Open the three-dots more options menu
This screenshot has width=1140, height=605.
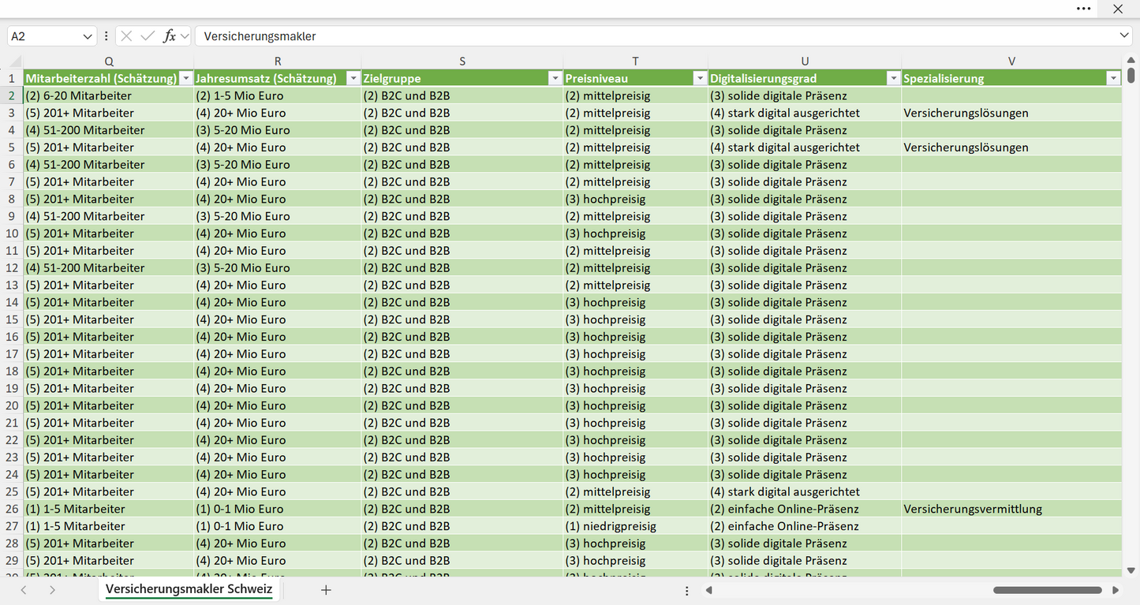click(1084, 9)
